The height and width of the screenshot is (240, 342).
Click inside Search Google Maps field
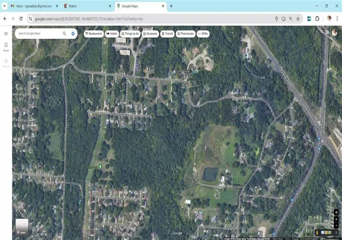click(39, 34)
